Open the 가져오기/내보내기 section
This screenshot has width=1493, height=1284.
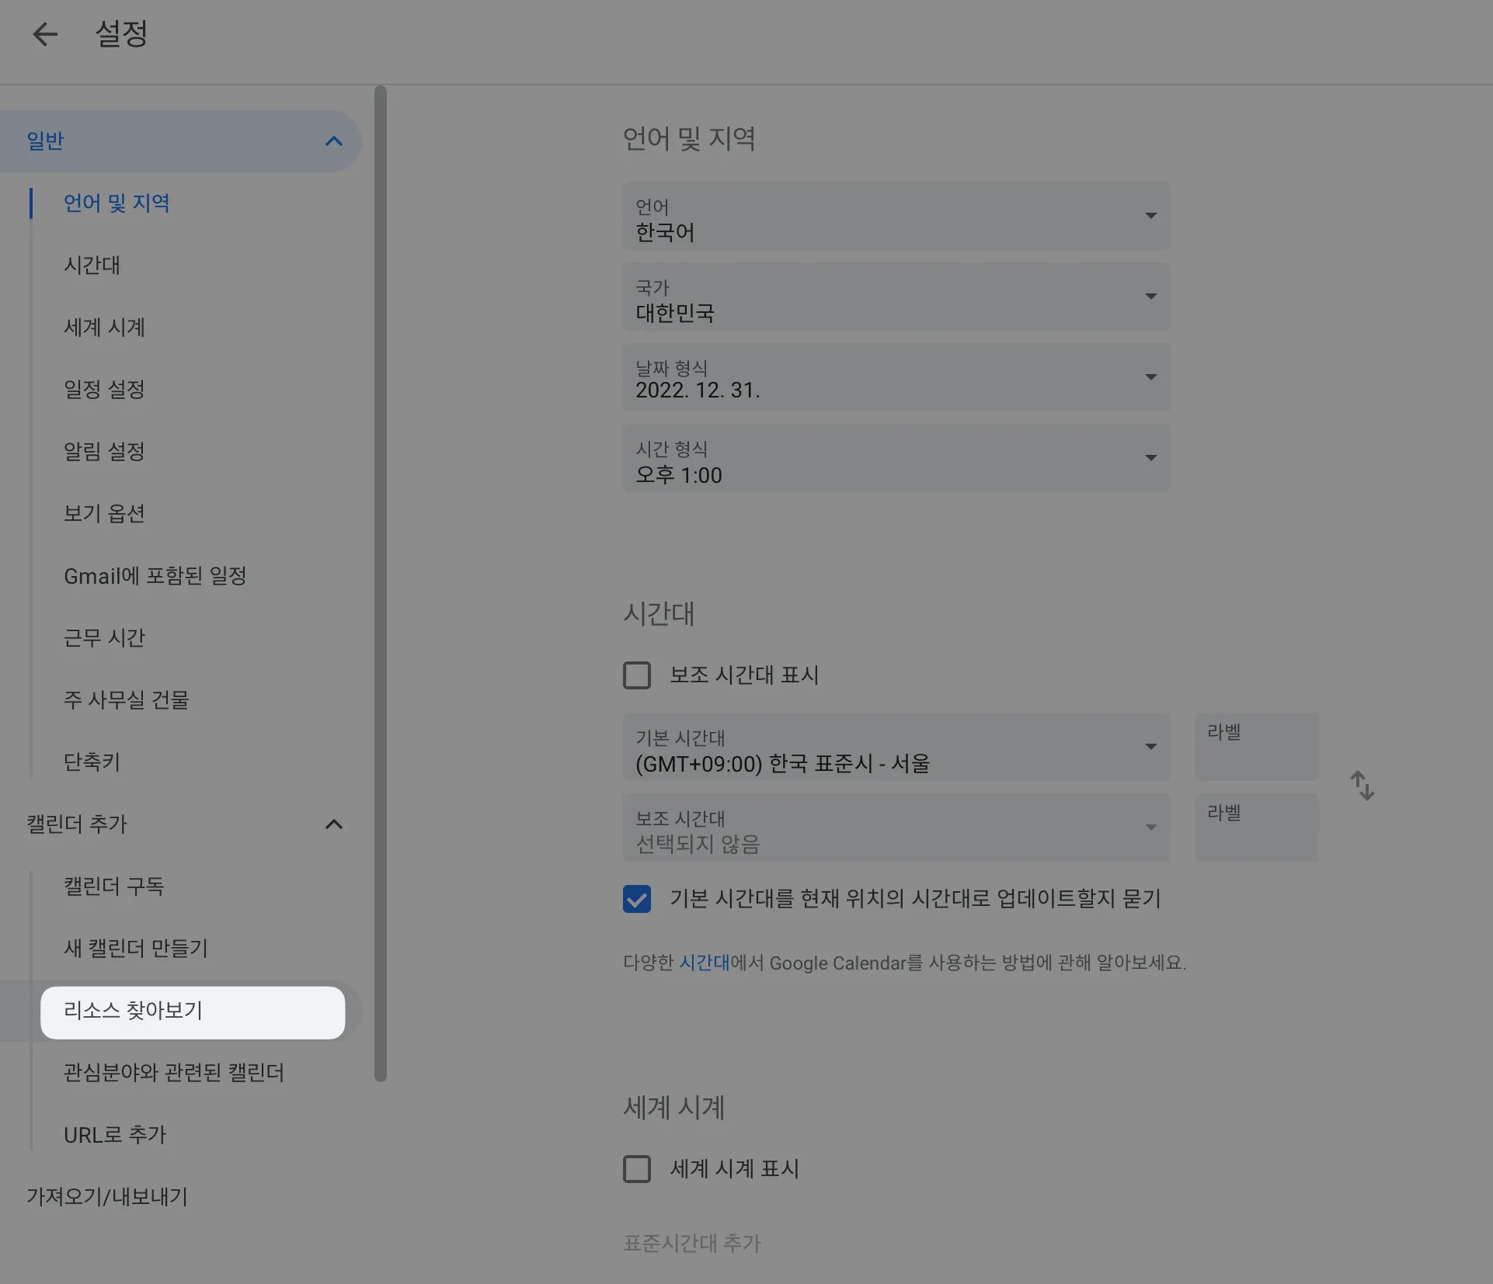pos(107,1197)
